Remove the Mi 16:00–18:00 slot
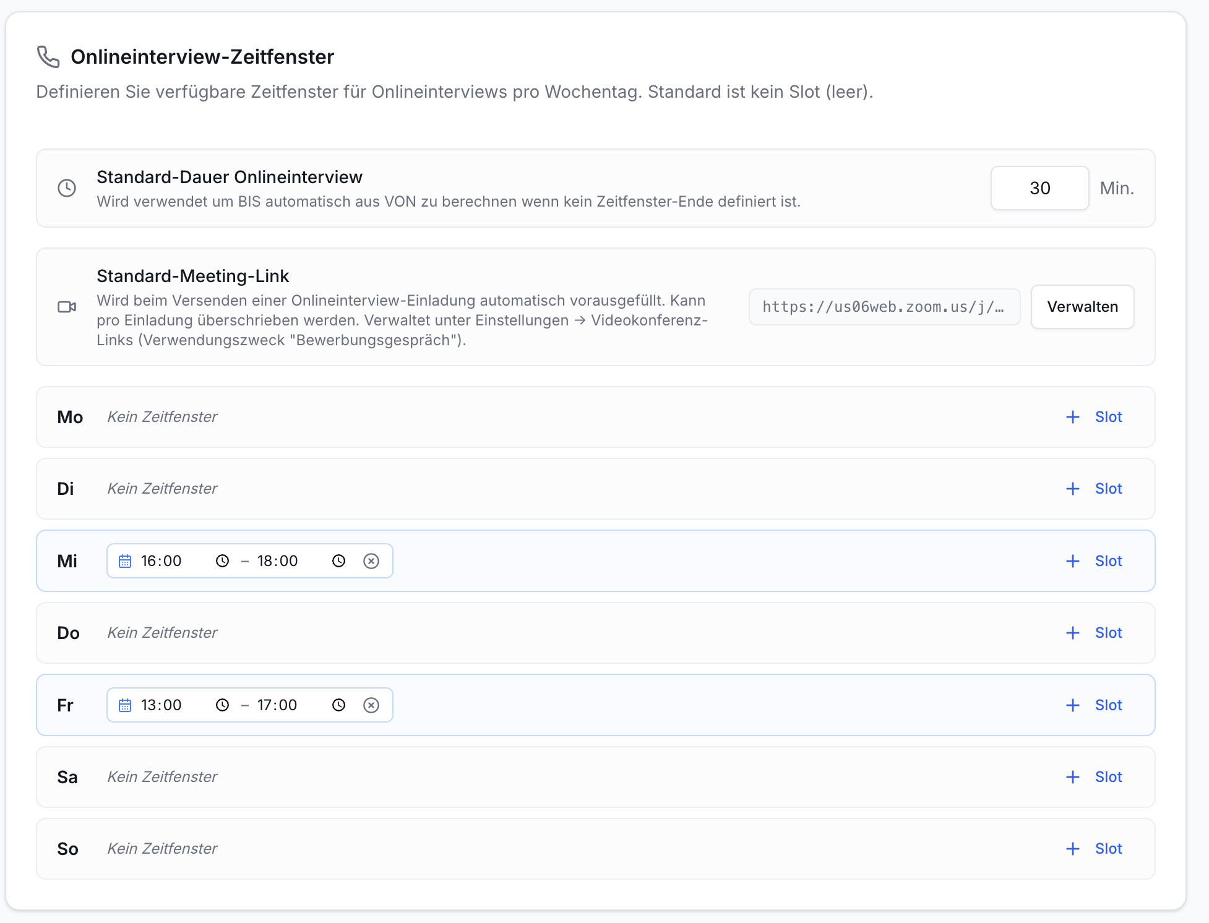The image size is (1209, 923). [x=371, y=561]
